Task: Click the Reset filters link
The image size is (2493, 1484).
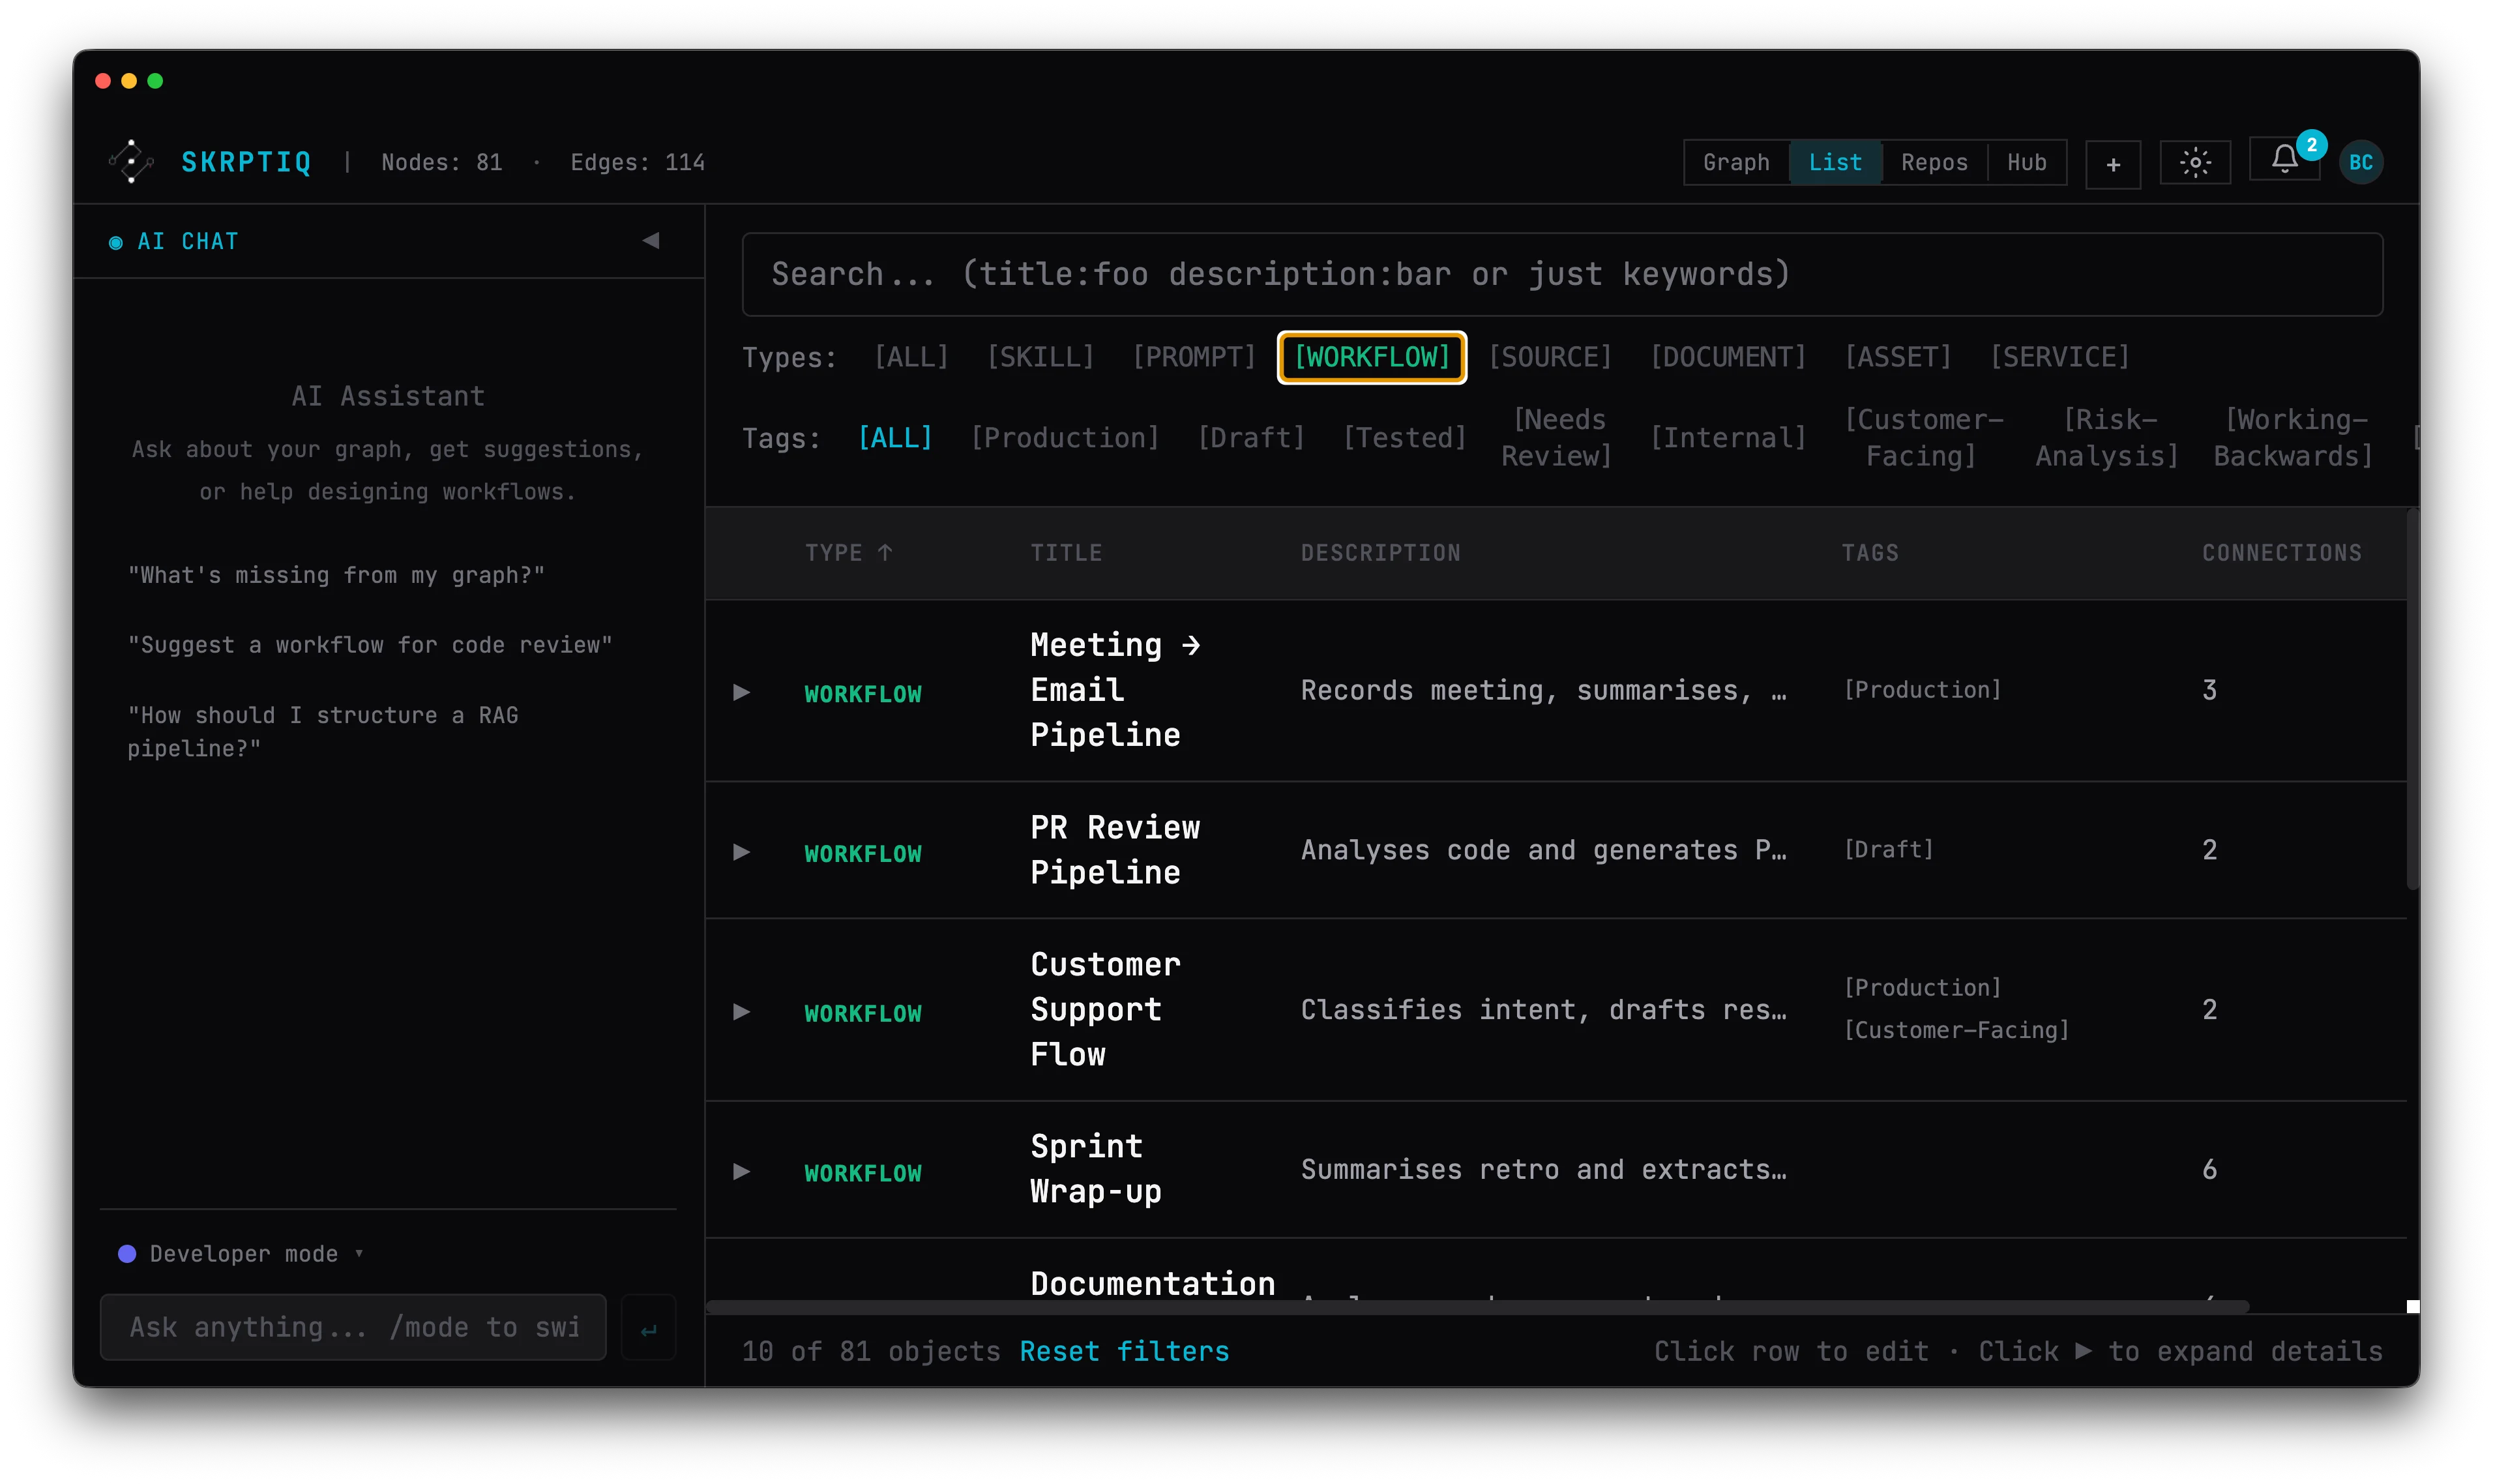Action: (1123, 1351)
